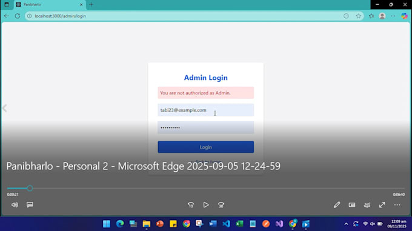Click the elapsed time 0:00:21 label
The image size is (412, 231).
[x=13, y=195]
